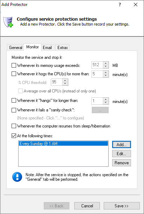This screenshot has width=144, height=214.
Task: Select Every Sunday @ 1 AM entry
Action: point(63,144)
